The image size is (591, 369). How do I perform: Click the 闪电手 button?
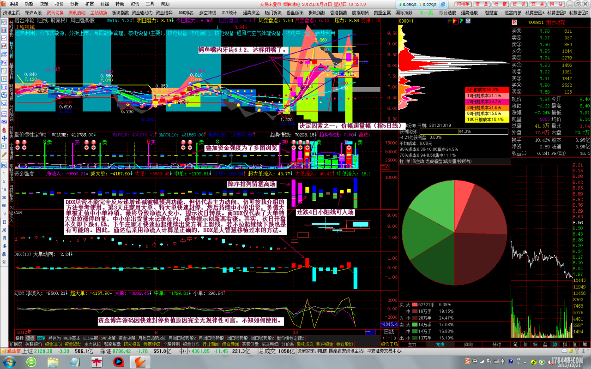pyautogui.click(x=463, y=4)
